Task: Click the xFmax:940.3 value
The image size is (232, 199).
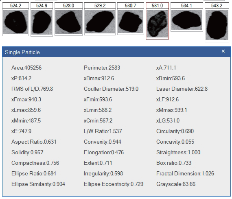Action: click(26, 99)
